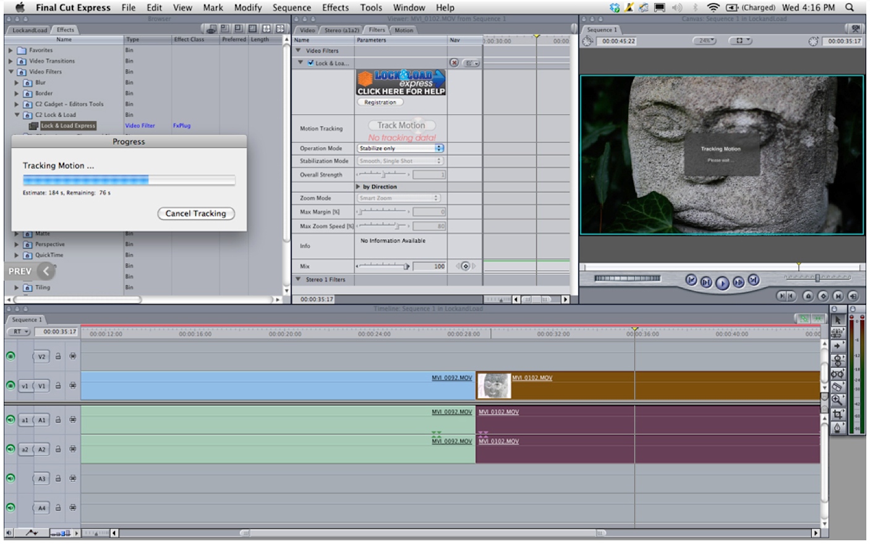Click Play In to Out in Canvas
This screenshot has height=544, width=870.
[706, 282]
